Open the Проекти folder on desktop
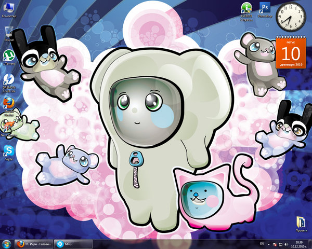 pyautogui.click(x=301, y=224)
